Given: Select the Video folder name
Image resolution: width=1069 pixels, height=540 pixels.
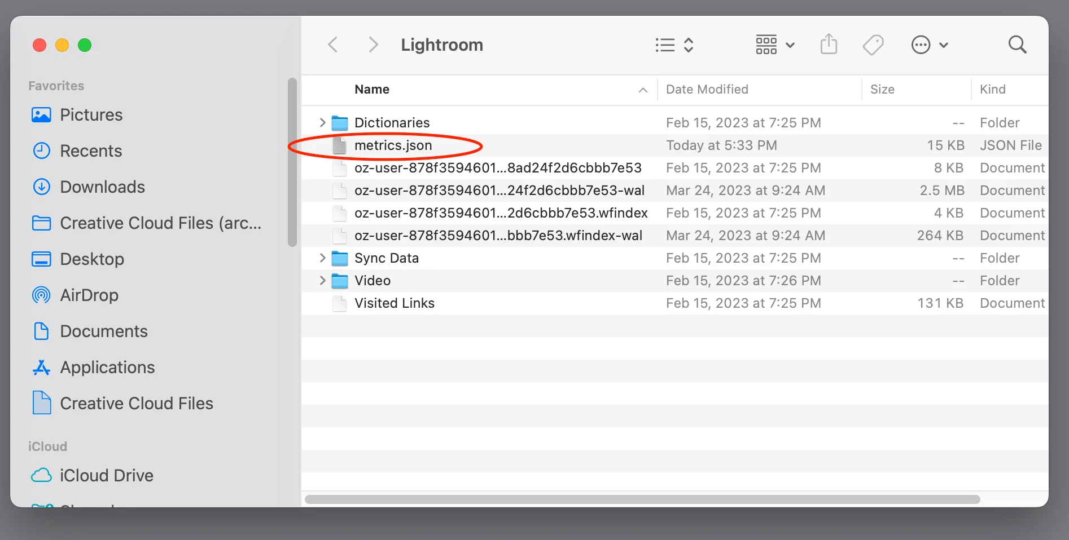Looking at the screenshot, I should (373, 281).
